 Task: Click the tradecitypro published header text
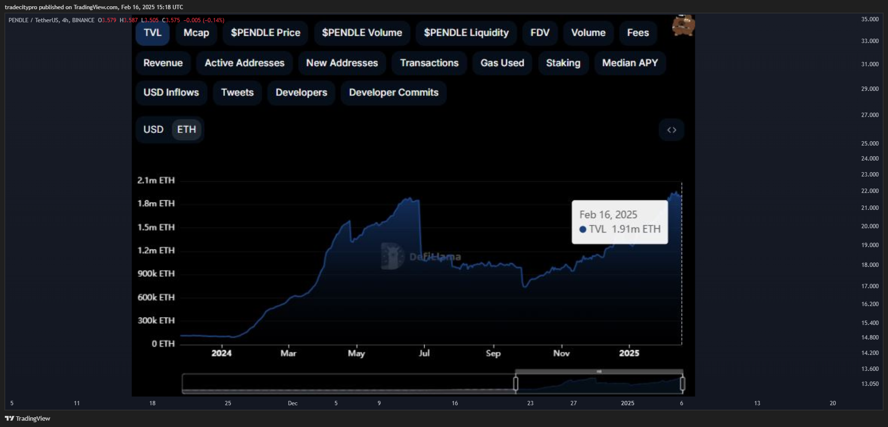pos(94,7)
